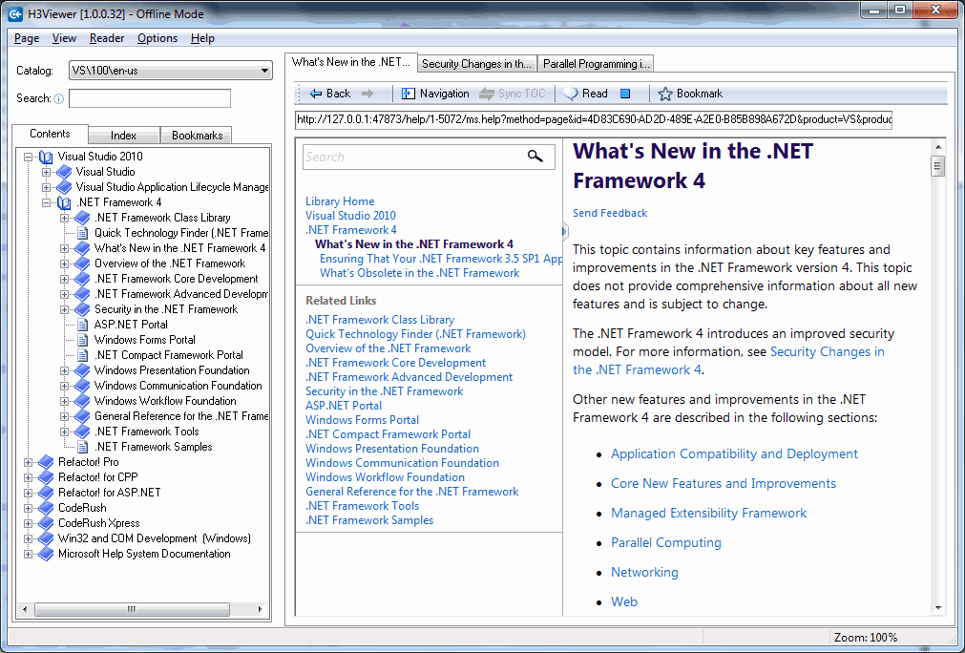Click the Security in the .NET Framework book icon
Screen dimensions: 965x653
click(82, 309)
